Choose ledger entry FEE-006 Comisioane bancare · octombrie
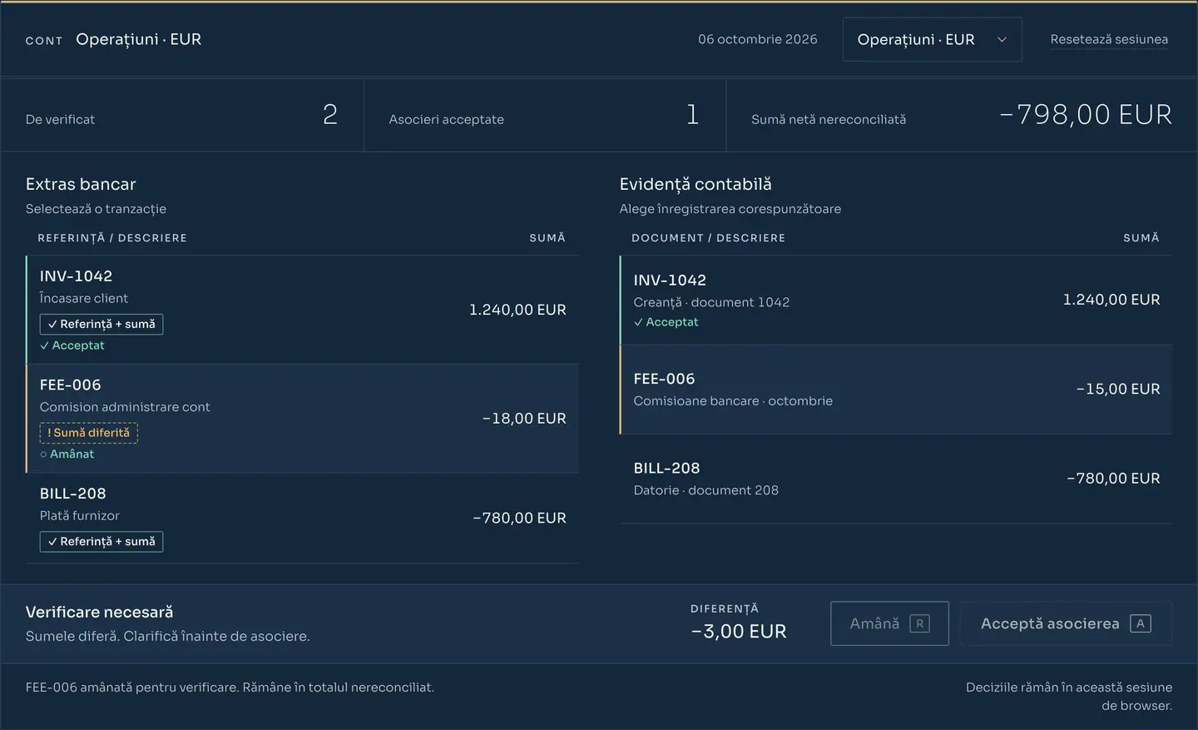The image size is (1198, 730). point(896,390)
